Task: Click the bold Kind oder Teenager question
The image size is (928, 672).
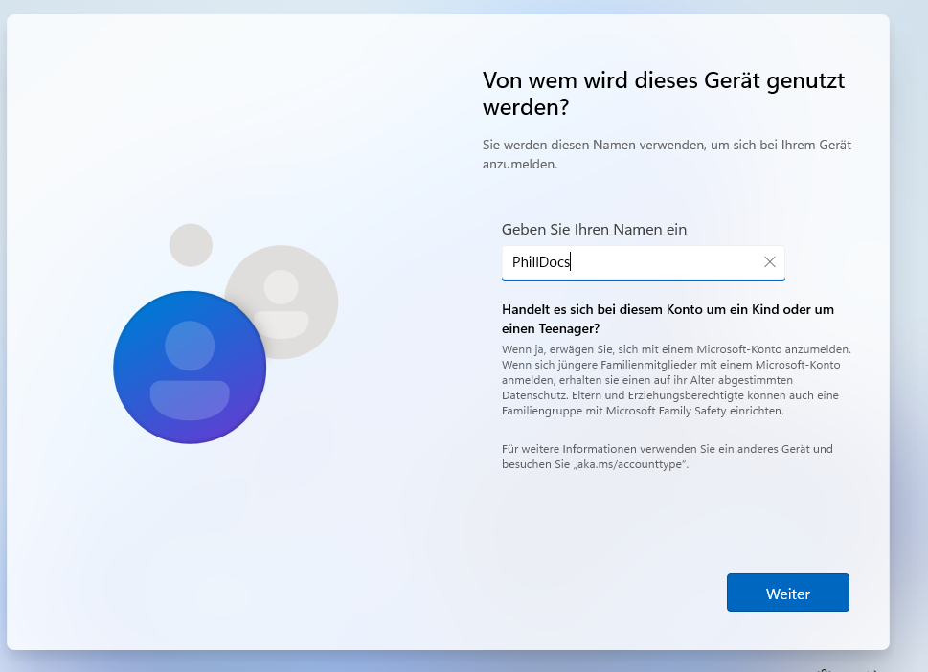Action: (668, 317)
